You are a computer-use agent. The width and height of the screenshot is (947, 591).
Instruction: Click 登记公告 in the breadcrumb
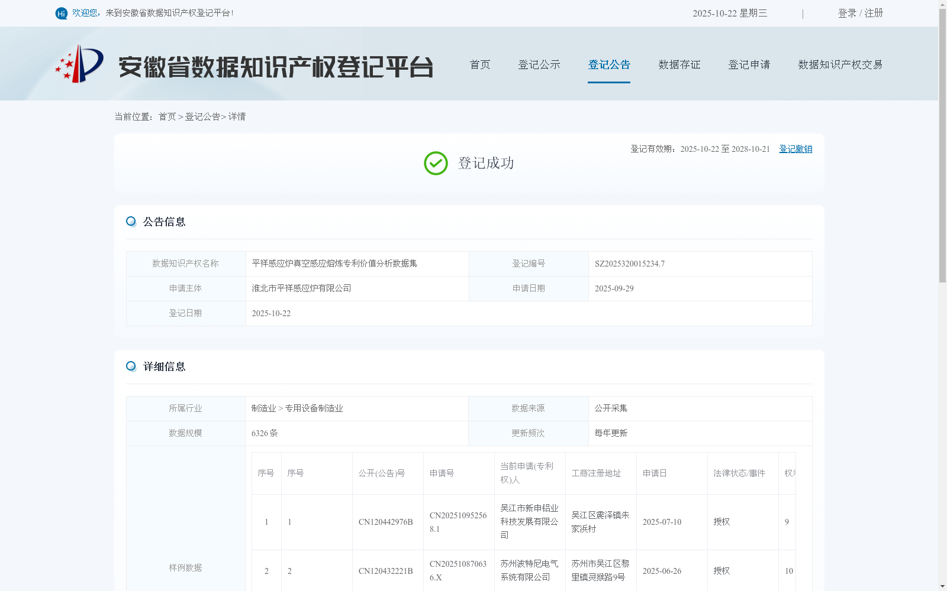202,116
